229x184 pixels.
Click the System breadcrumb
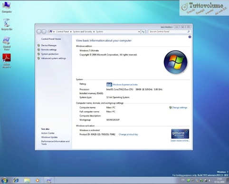[x=99, y=32]
